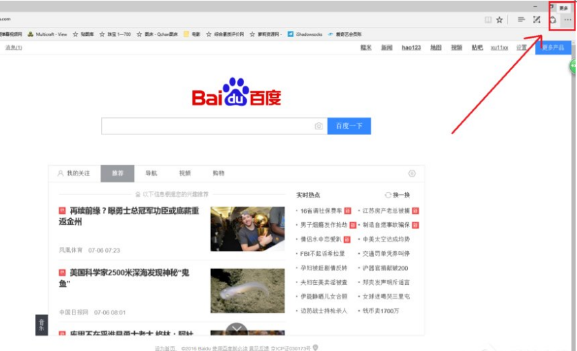Open 意见反馈 footer link
Screen dimensions: 577x351
tap(259, 348)
